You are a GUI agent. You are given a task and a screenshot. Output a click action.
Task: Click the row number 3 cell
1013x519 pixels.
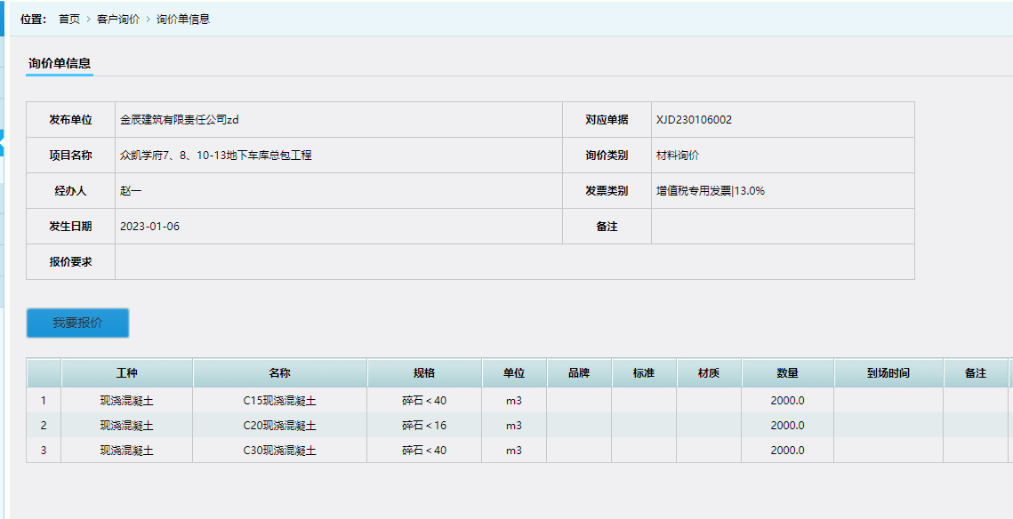[44, 451]
